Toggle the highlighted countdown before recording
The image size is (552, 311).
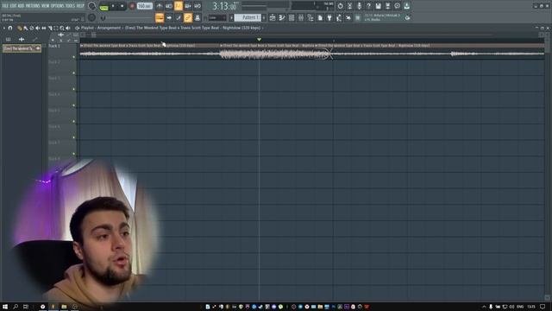click(x=179, y=6)
